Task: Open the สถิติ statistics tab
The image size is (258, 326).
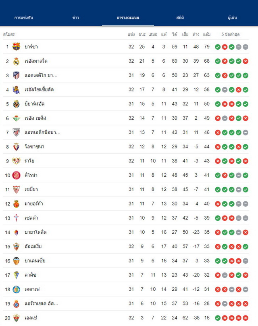Action: (x=180, y=18)
